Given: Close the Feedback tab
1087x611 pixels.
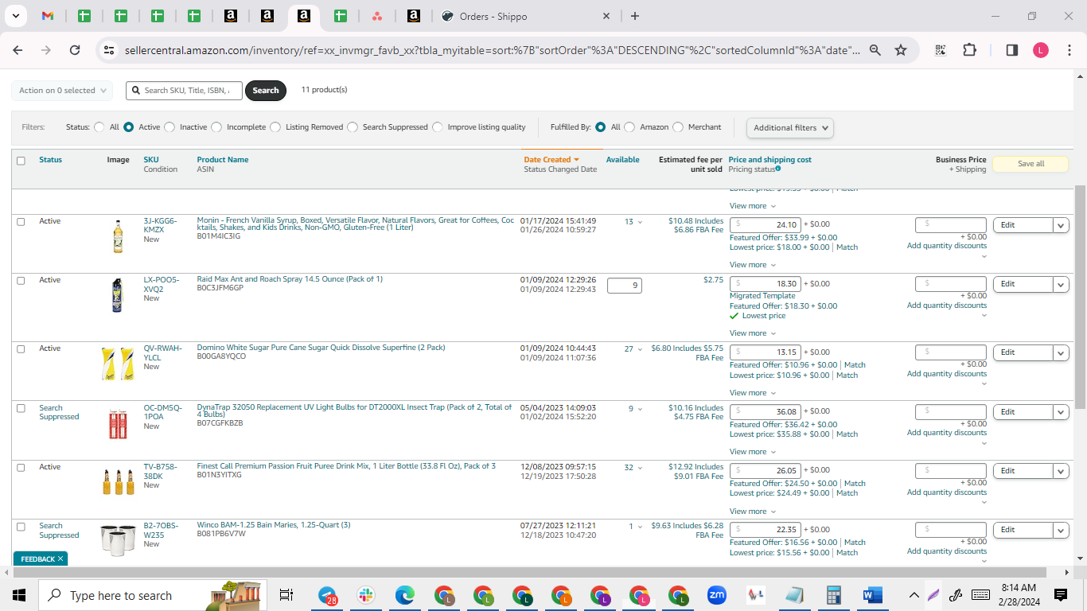Looking at the screenshot, I should tap(60, 559).
